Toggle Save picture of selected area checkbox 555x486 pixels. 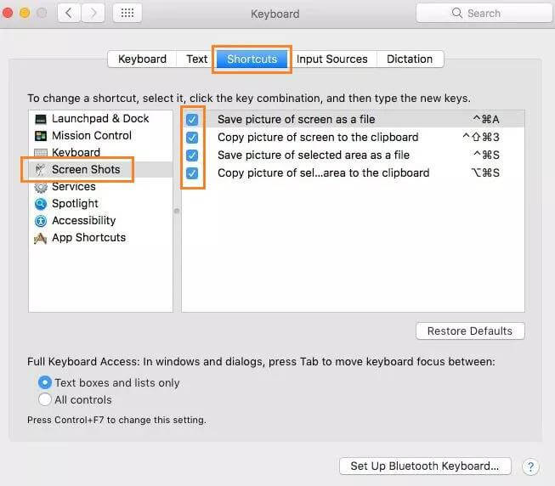192,155
